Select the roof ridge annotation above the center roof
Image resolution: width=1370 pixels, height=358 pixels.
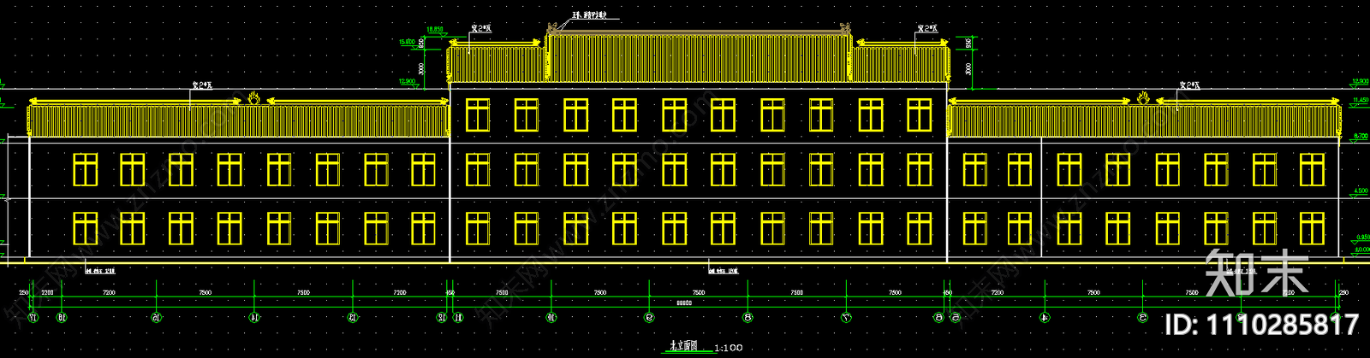[589, 15]
